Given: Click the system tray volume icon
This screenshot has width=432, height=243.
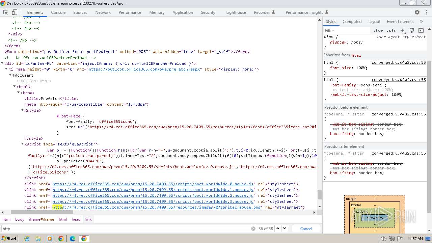Looking at the screenshot, I should [x=384, y=239].
